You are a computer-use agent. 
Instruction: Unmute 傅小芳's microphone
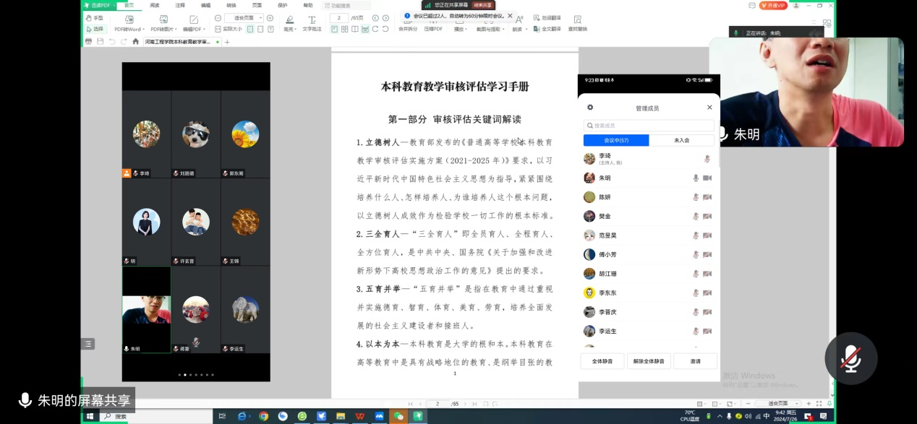tap(696, 254)
